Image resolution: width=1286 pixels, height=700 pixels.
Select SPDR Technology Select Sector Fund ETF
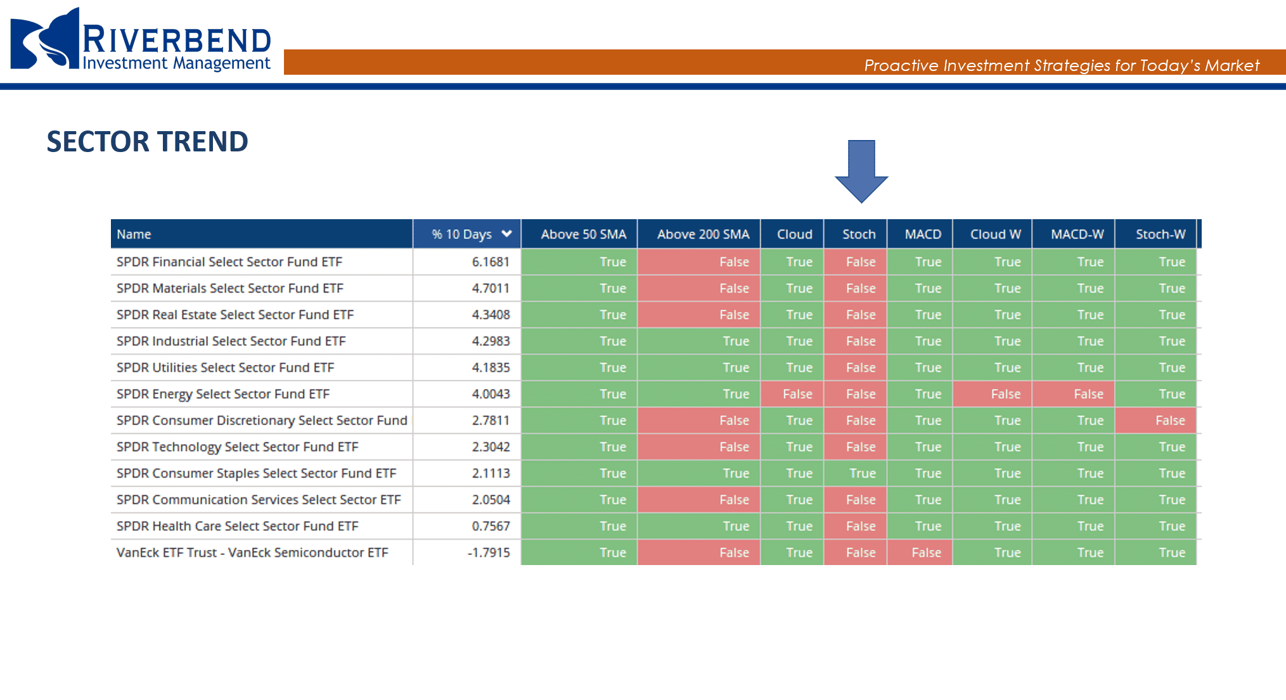point(238,447)
